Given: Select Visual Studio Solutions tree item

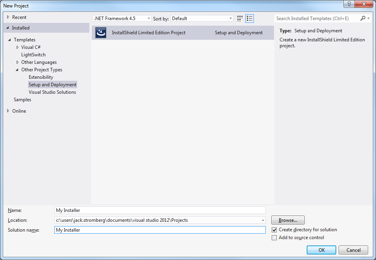Looking at the screenshot, I should (x=52, y=92).
